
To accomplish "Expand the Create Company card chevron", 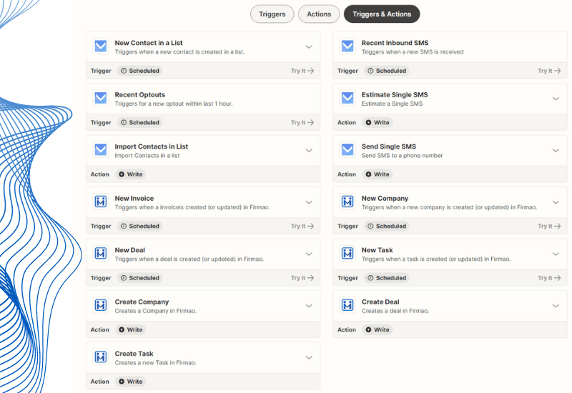I will (309, 306).
